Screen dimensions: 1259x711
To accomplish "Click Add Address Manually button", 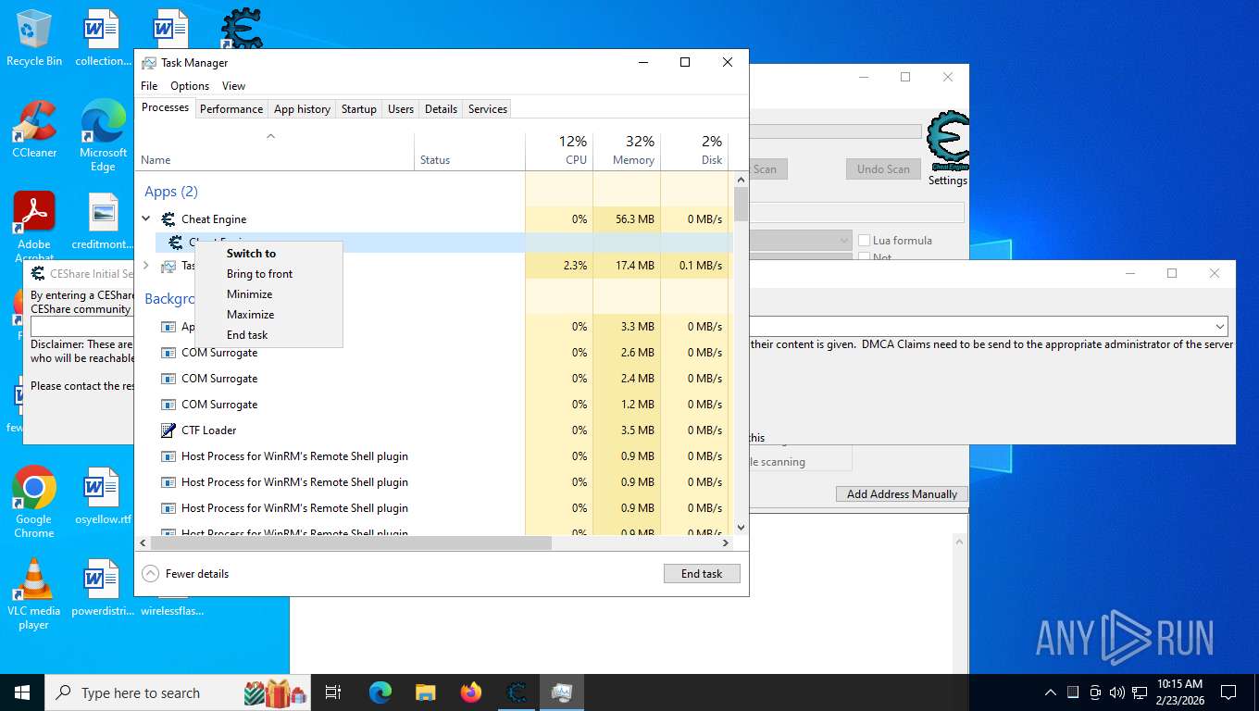I will click(x=902, y=494).
